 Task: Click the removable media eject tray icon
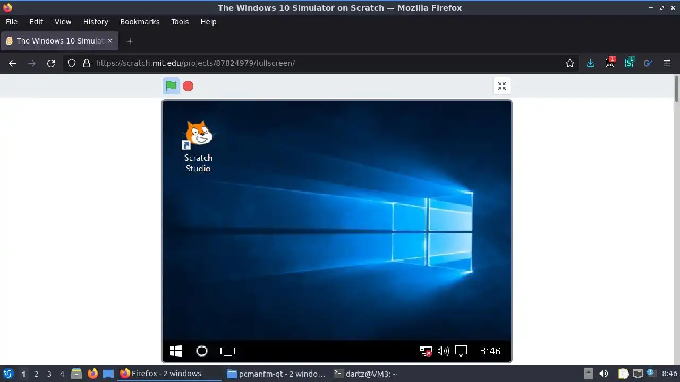pos(588,374)
